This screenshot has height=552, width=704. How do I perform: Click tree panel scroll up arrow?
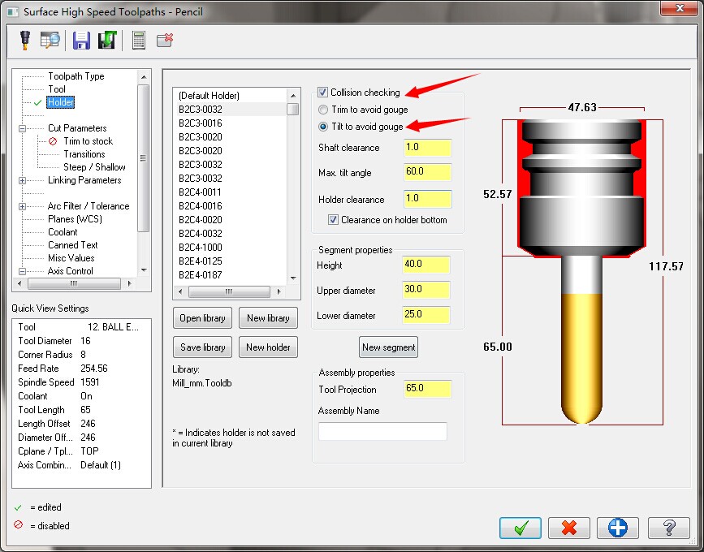144,77
